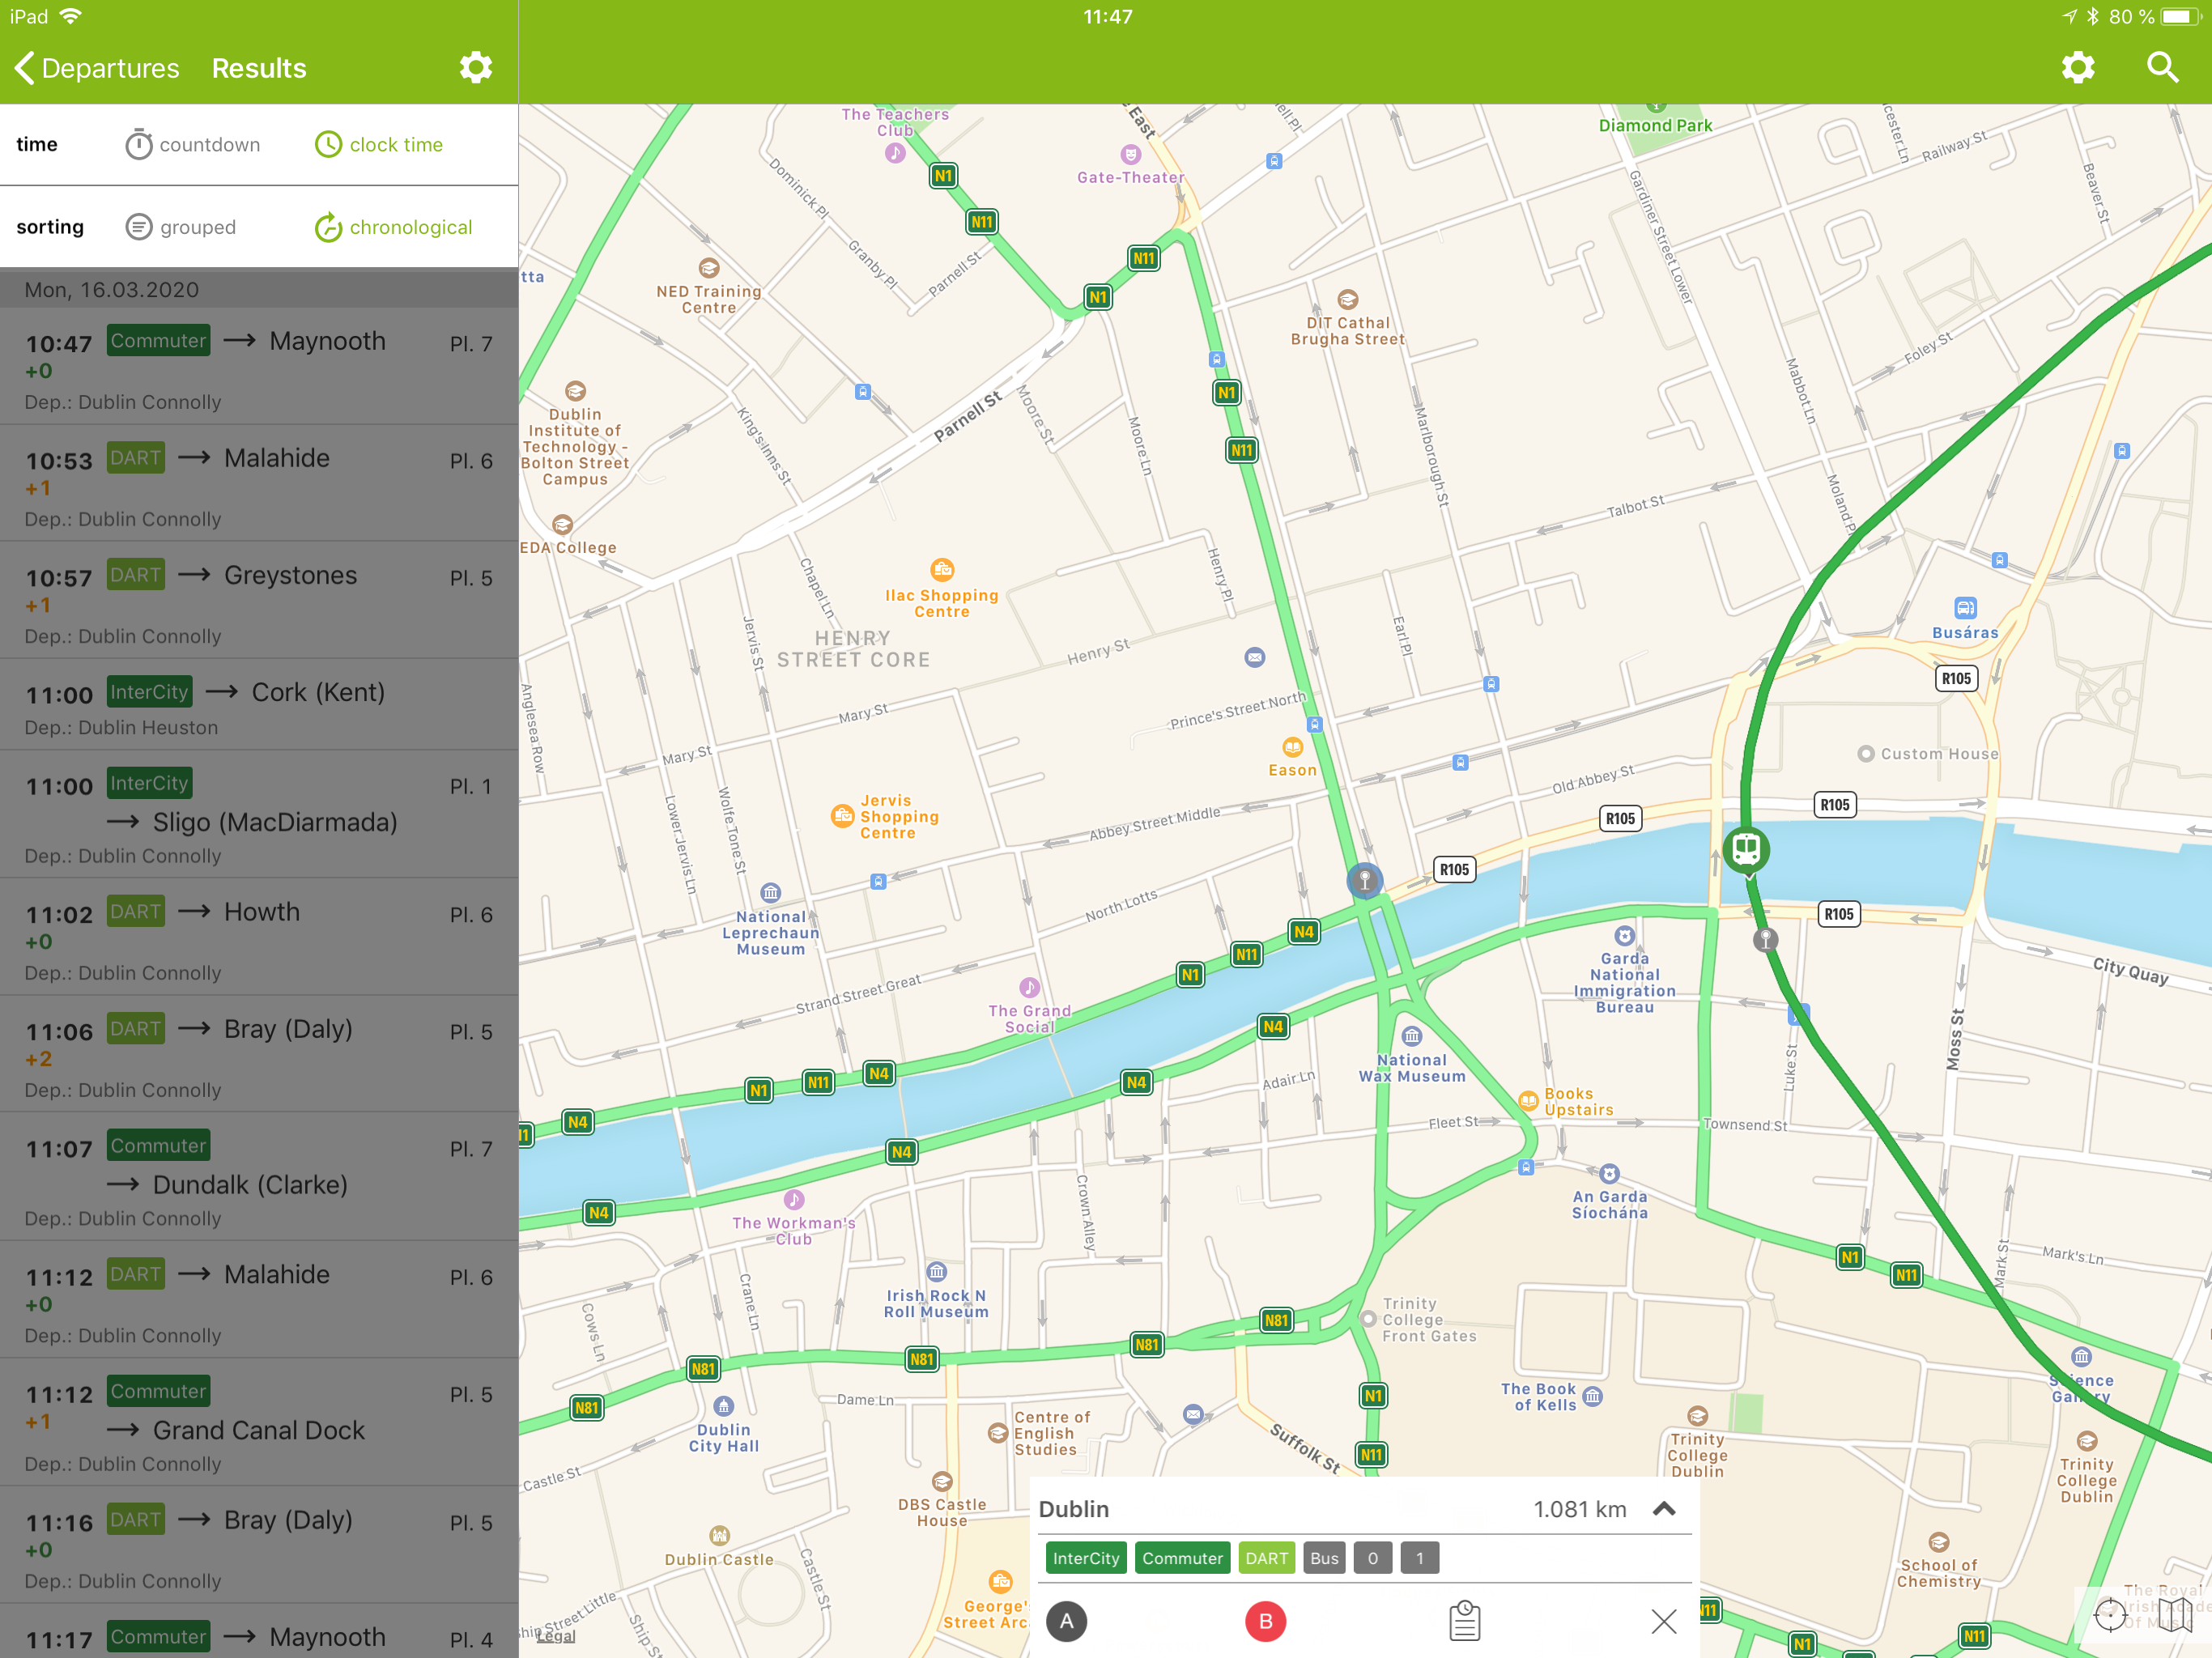
Task: Close the Dublin station card
Action: (x=1664, y=1621)
